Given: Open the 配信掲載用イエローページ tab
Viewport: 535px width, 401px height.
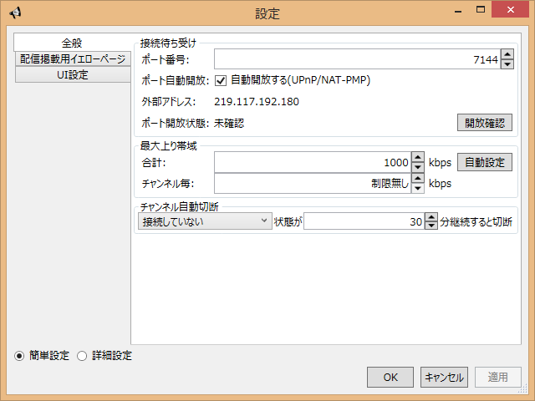Looking at the screenshot, I should [73, 58].
